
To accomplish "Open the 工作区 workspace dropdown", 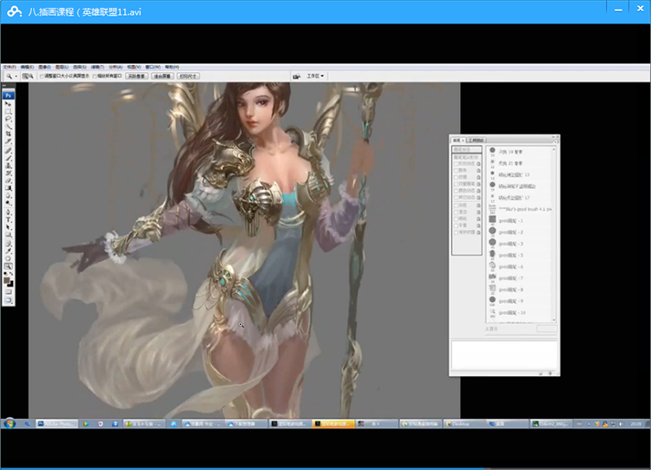I will point(315,76).
